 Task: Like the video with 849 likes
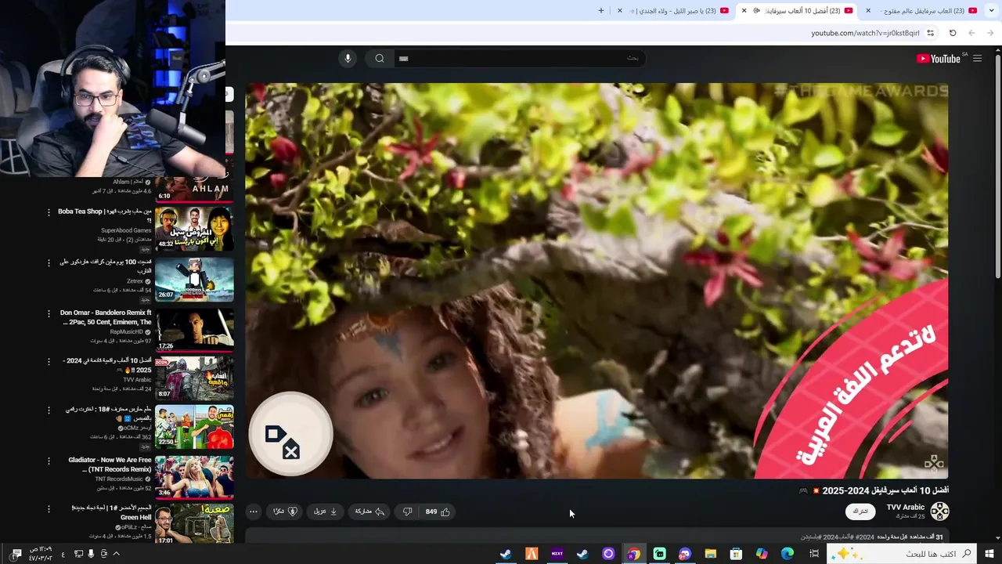(438, 512)
